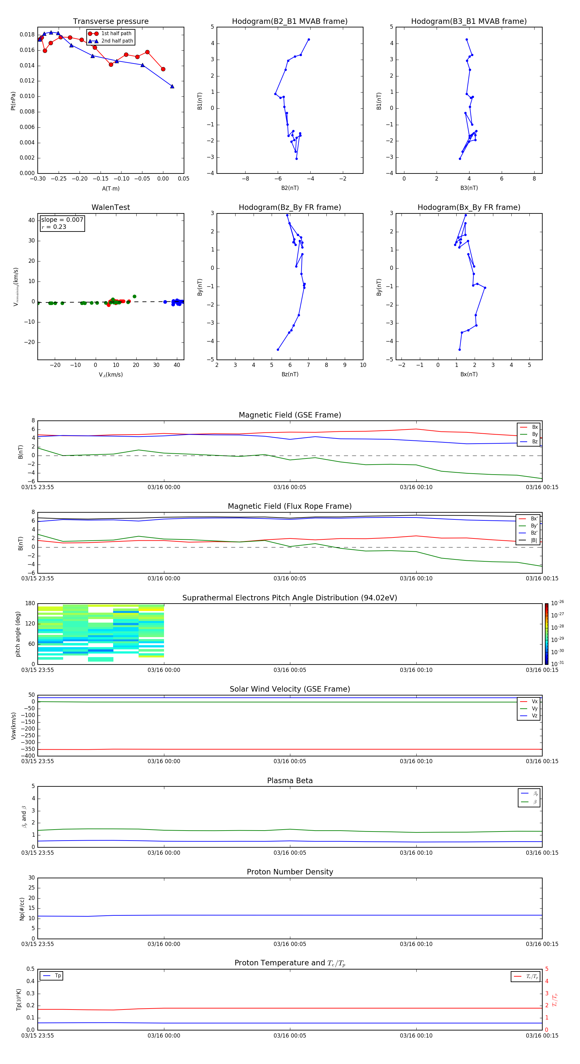Select the "Tp" legend entry
Viewport: 580px width, 1064px height.
point(52,976)
